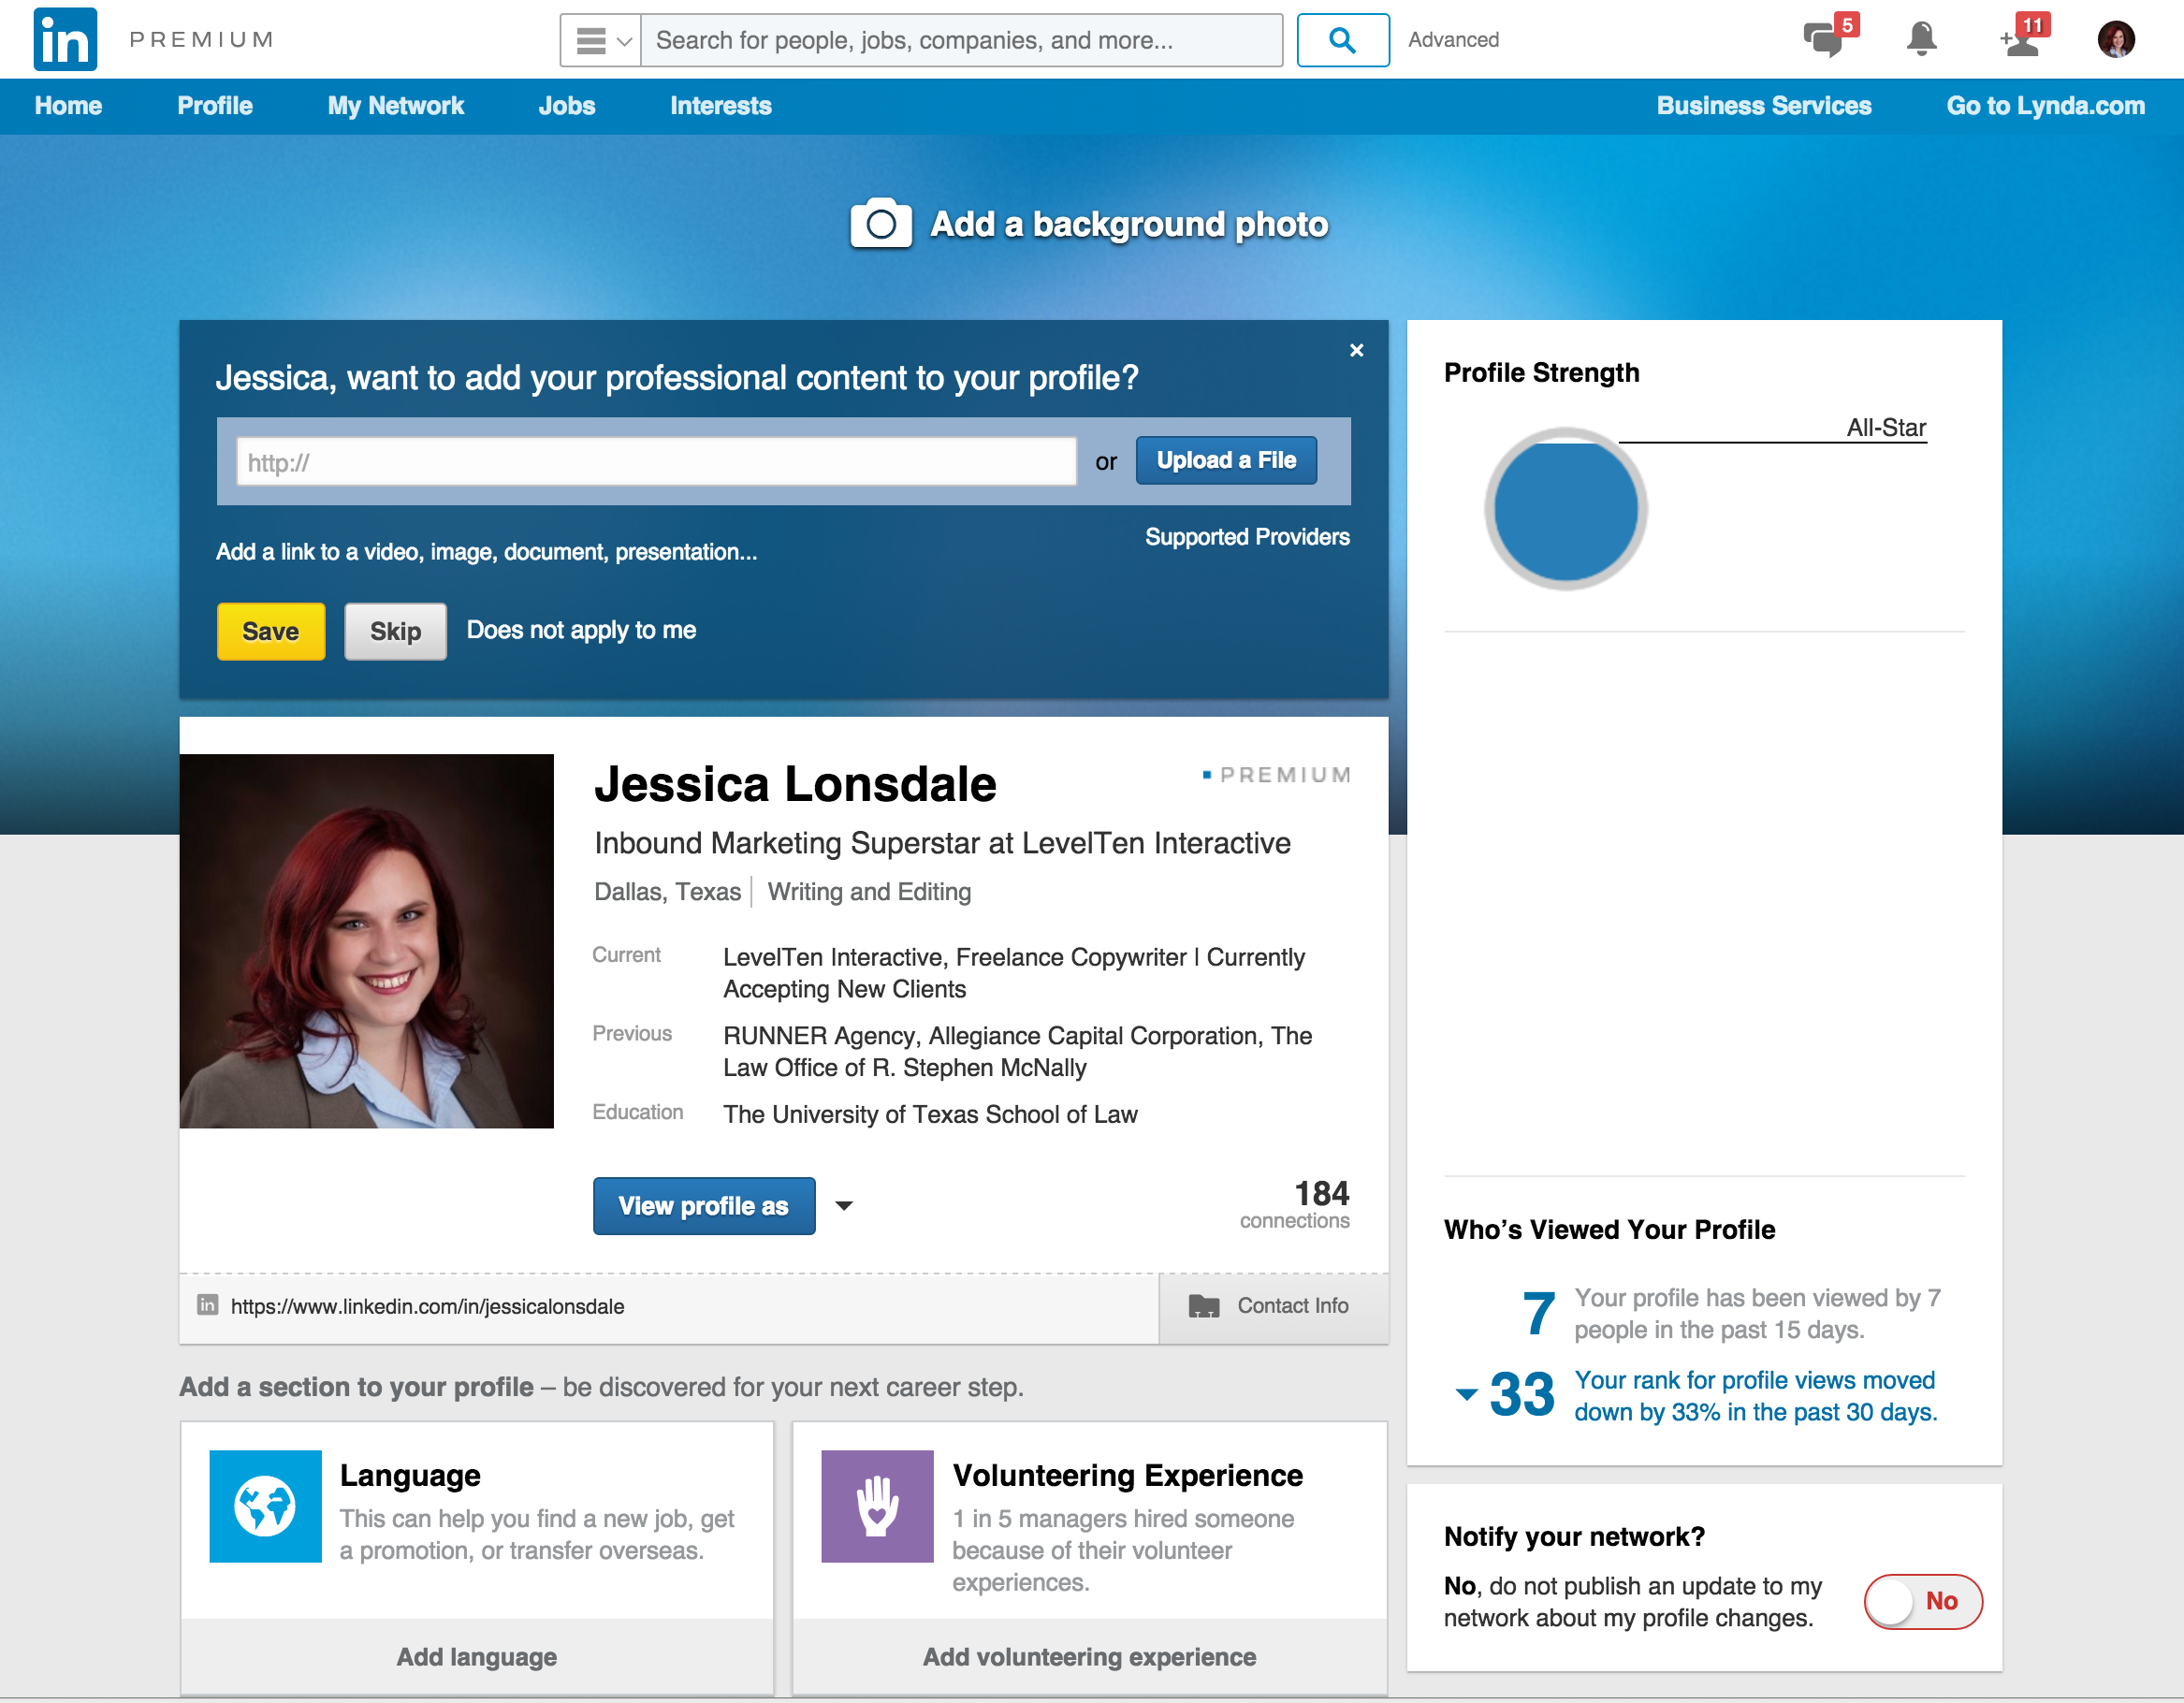Click the Language globe icon
Screen dimensions: 2184x1703
[x=265, y=1505]
